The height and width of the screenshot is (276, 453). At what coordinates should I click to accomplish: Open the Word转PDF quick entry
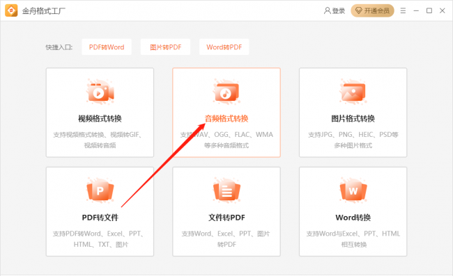coord(224,47)
